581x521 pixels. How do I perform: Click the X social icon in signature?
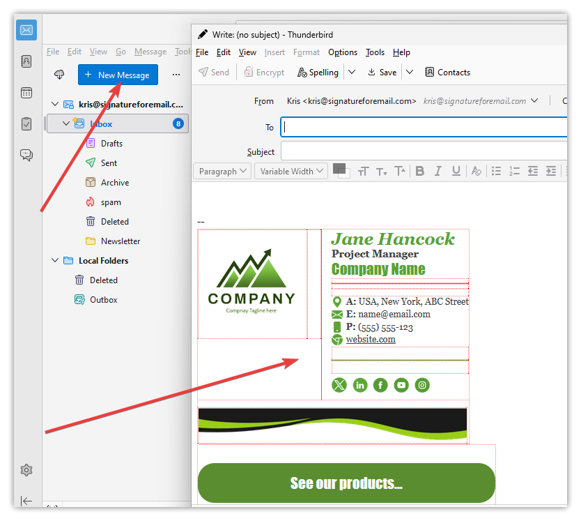(339, 385)
